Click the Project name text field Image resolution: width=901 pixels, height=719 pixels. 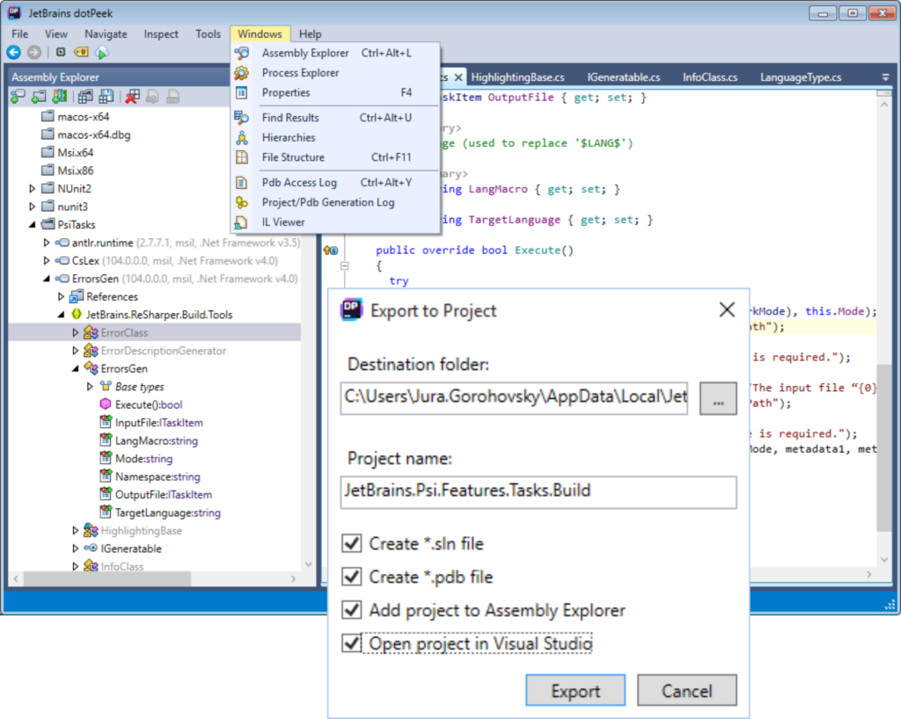click(538, 491)
